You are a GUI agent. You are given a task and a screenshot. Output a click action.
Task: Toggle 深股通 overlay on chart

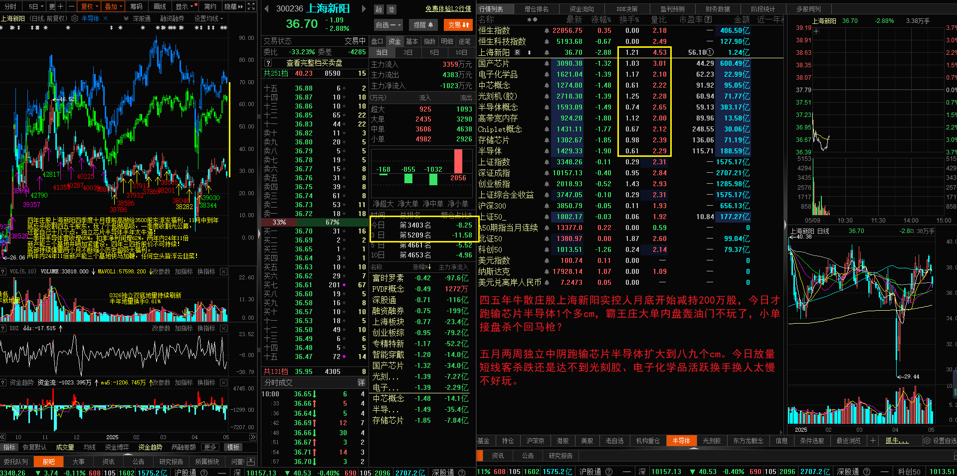[x=141, y=18]
